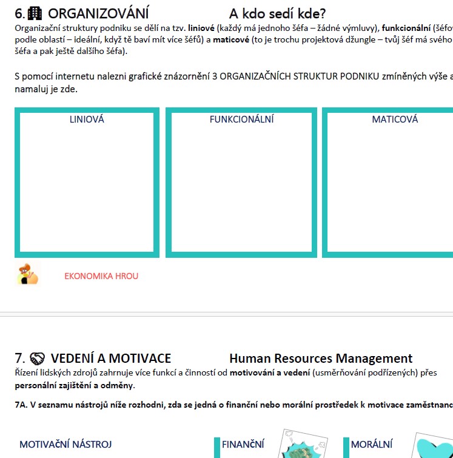Place cursor in 'A kdo sedí kde?' heading
Image resolution: width=453 pixels, height=458 pixels.
coord(277,14)
